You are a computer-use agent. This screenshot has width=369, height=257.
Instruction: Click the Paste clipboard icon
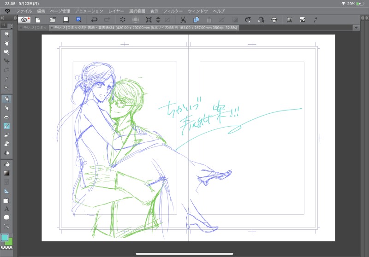[209, 20]
